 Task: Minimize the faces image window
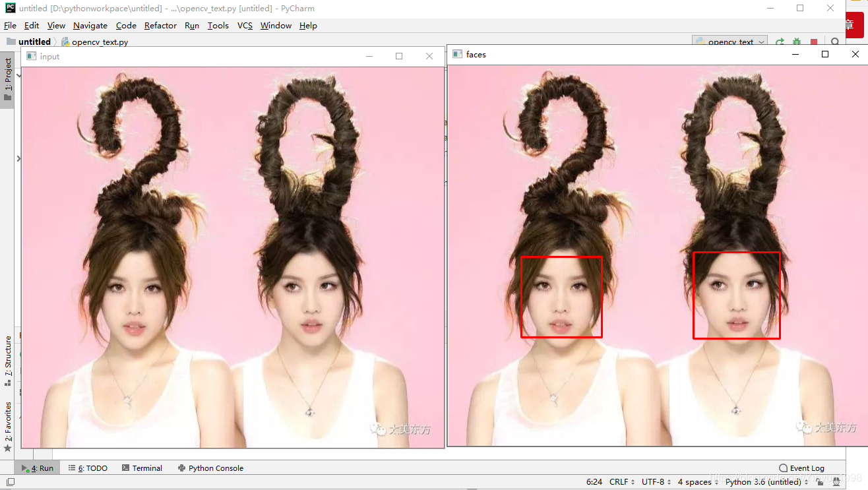coord(795,55)
